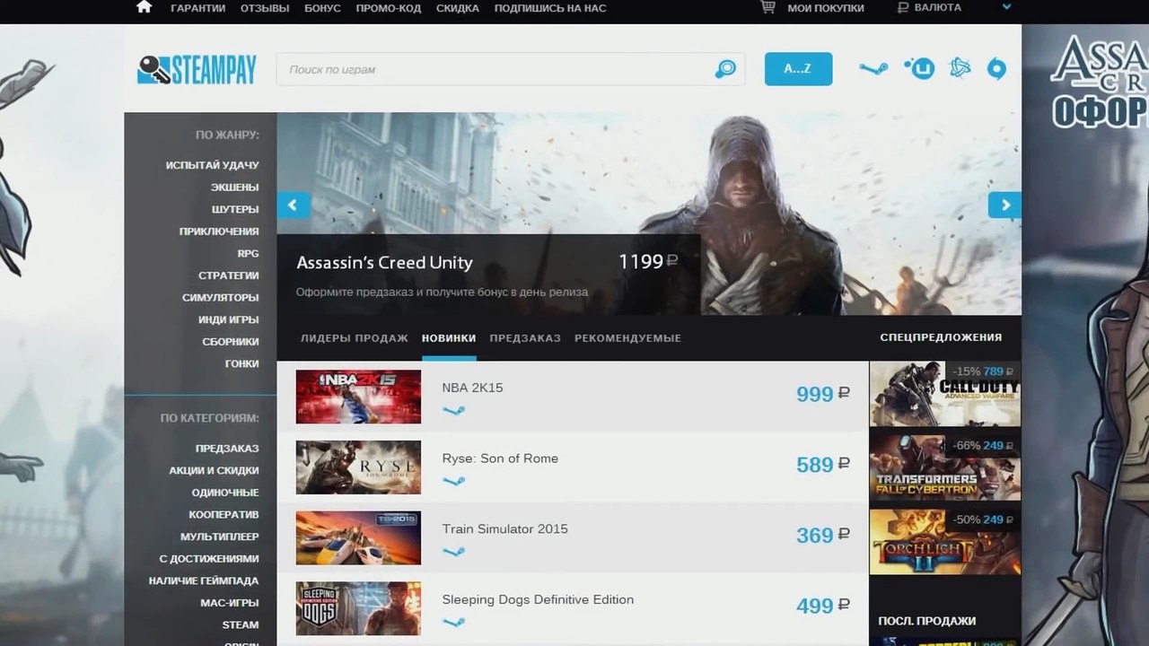
Task: Show previous banner slide
Action: 294,205
